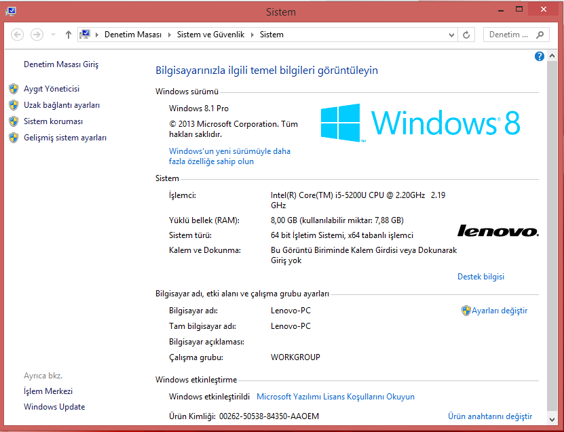564x432 pixels.
Task: Maximize the Sistem window
Action: pos(519,9)
